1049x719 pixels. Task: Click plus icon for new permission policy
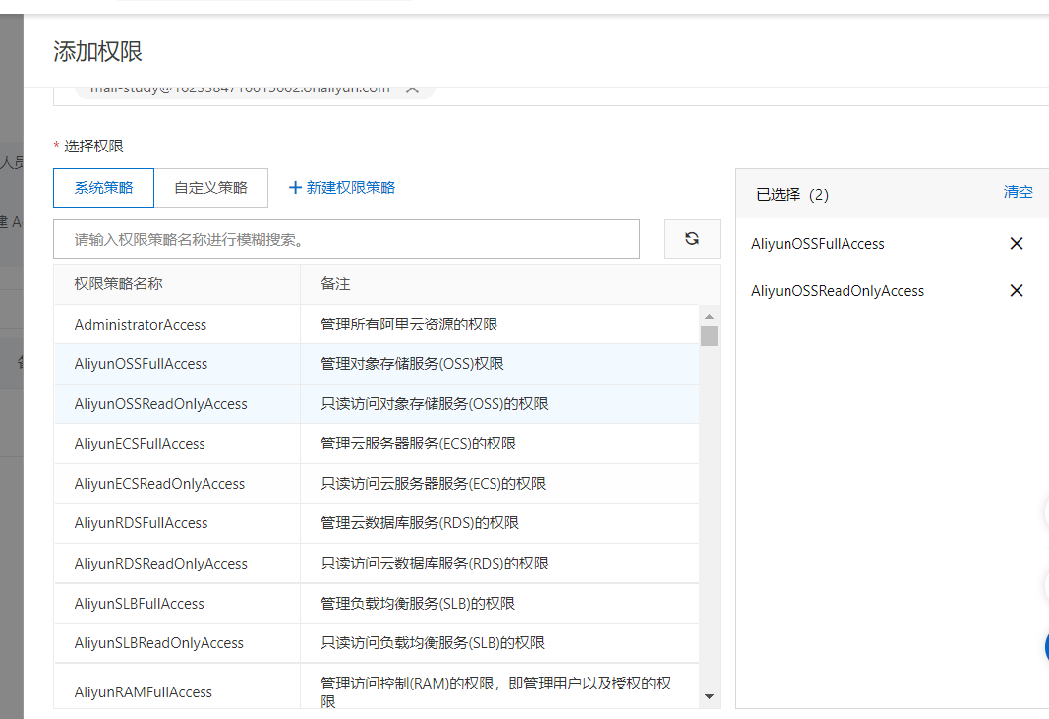pyautogui.click(x=295, y=188)
